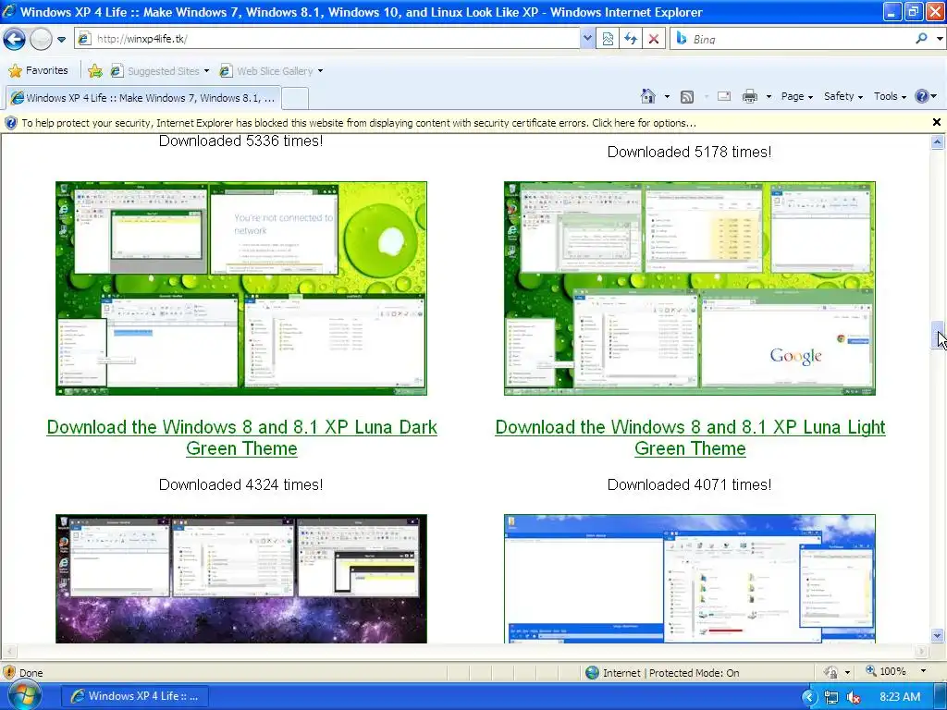Click the search magnifier icon

(x=922, y=39)
